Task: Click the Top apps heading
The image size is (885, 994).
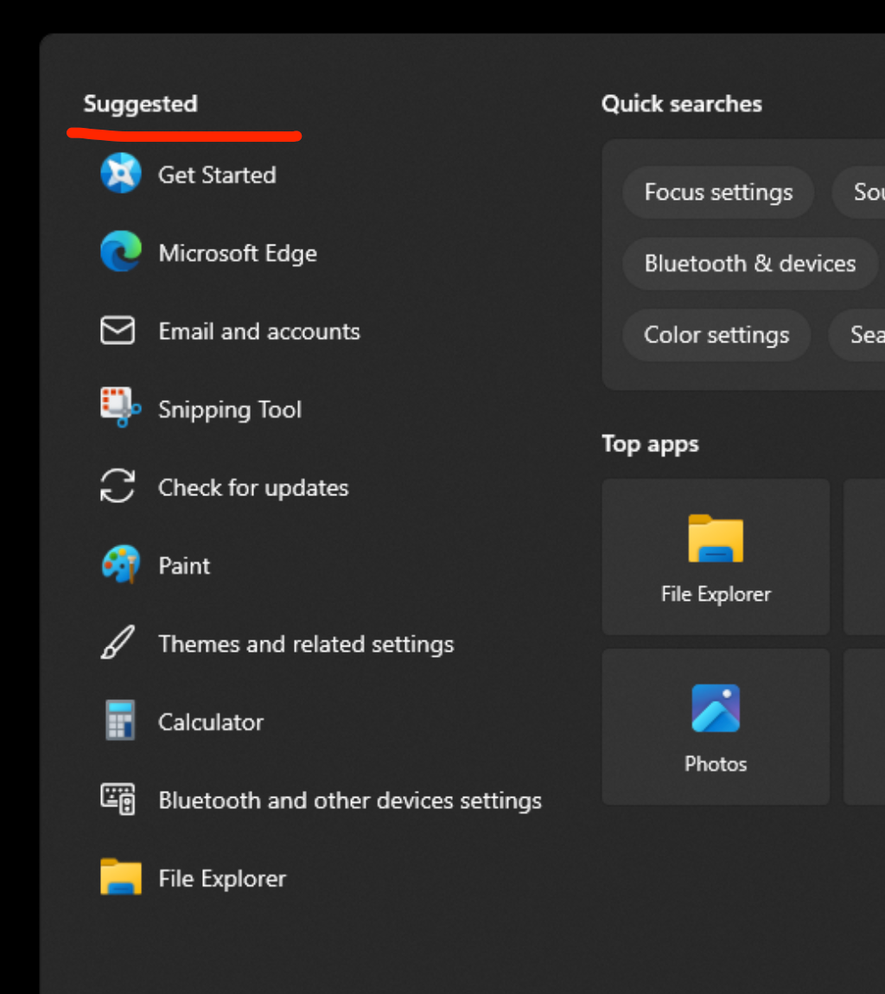Action: (650, 443)
